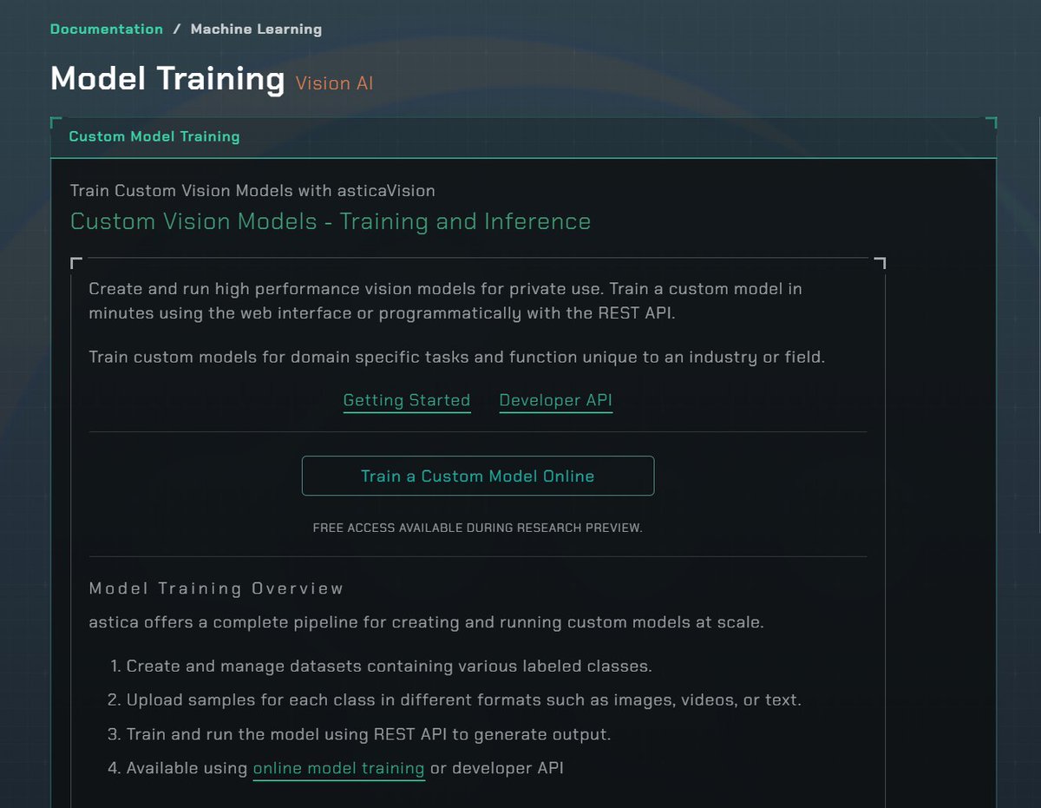This screenshot has height=808, width=1041.
Task: Click 'Custom Vision Models - Training and Inference' heading
Action: click(x=331, y=221)
